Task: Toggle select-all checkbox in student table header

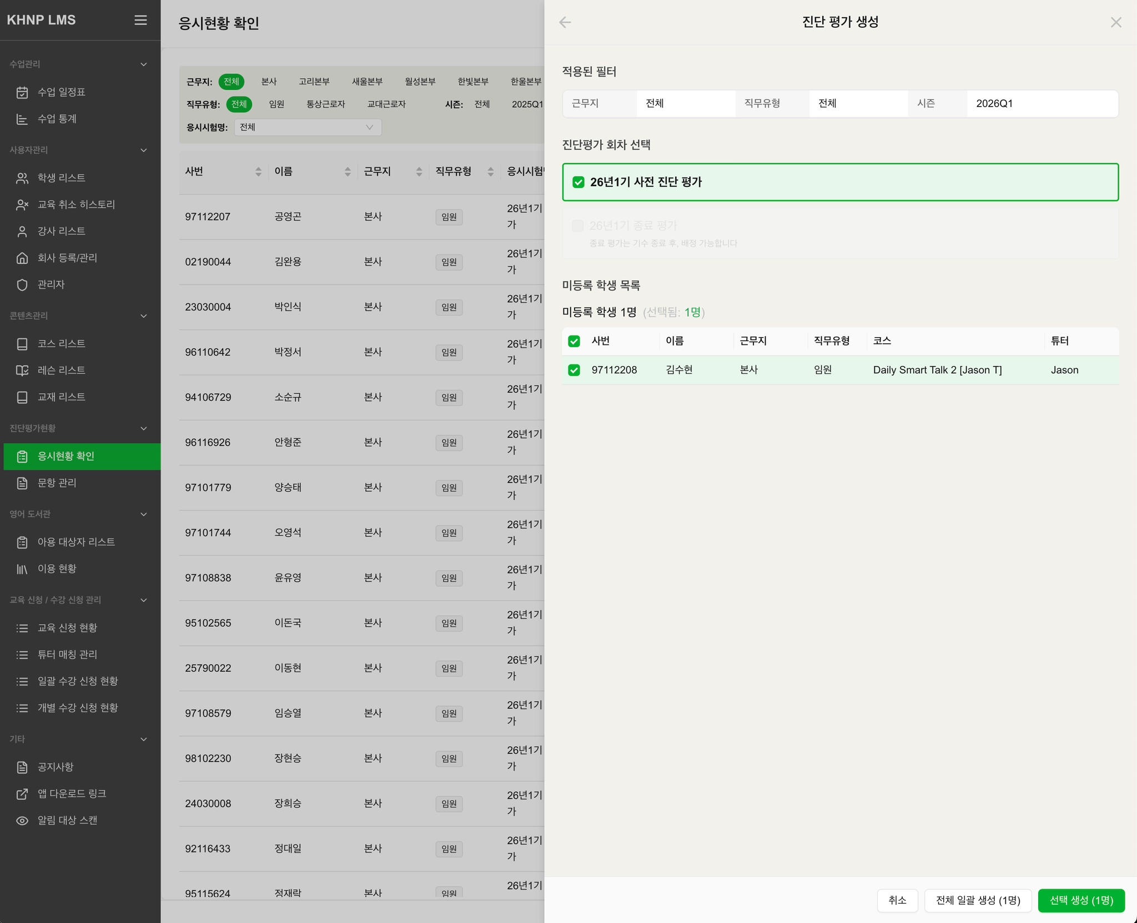Action: [x=574, y=341]
